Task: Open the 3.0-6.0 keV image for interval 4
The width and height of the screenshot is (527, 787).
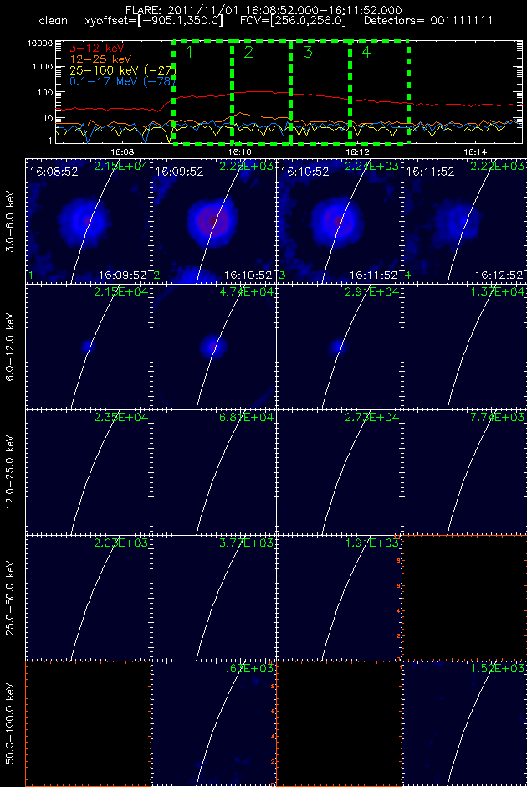Action: [464, 221]
